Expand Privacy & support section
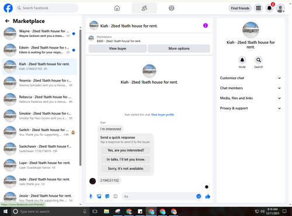The image size is (292, 216). (251, 108)
